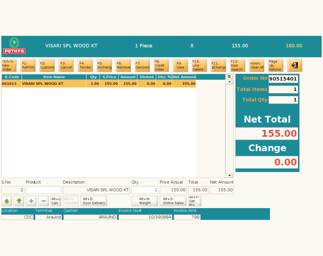Click the Price Actual field
This screenshot has height=256, width=323.
[173, 190]
